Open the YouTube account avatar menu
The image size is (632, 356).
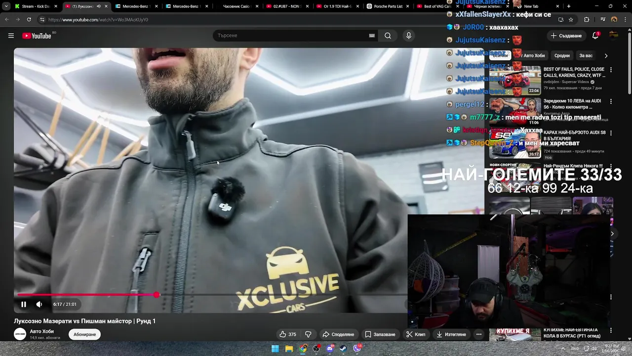[614, 36]
